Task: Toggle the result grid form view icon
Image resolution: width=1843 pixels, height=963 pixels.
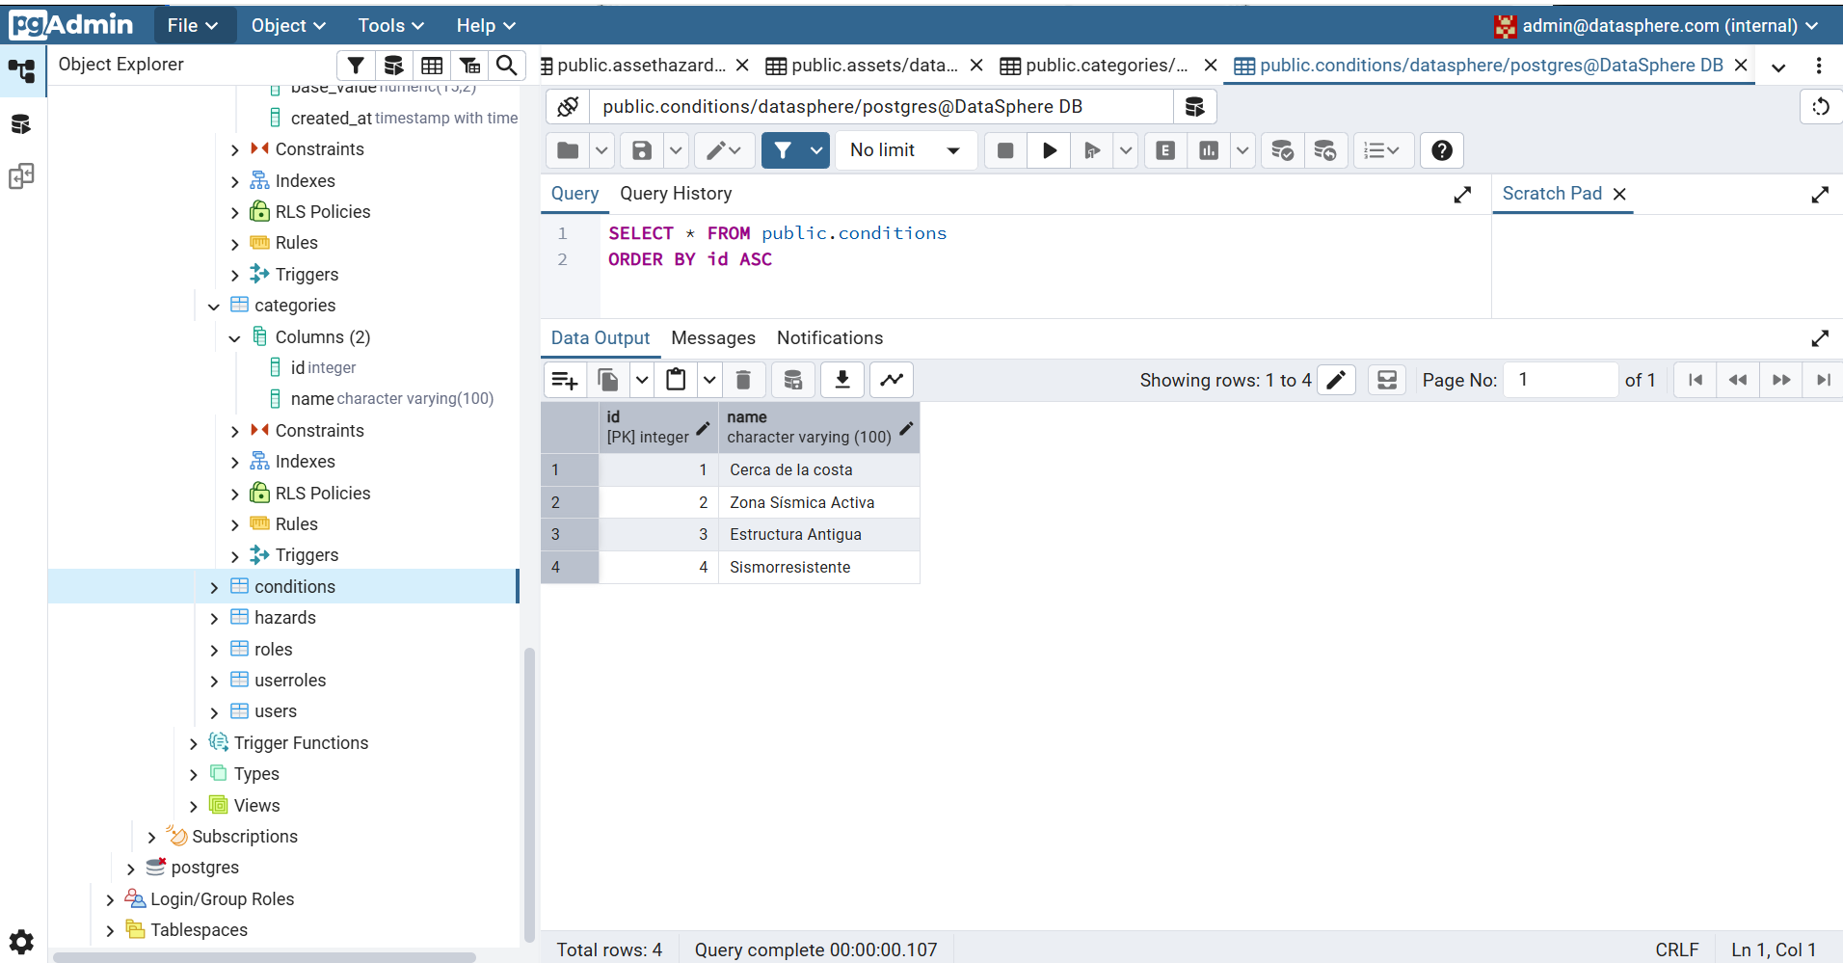Action: [x=1387, y=380]
